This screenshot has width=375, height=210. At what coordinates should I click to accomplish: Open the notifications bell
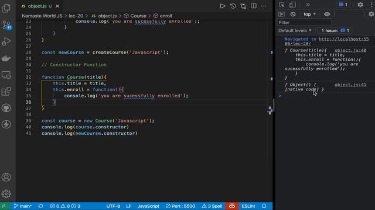[264, 206]
